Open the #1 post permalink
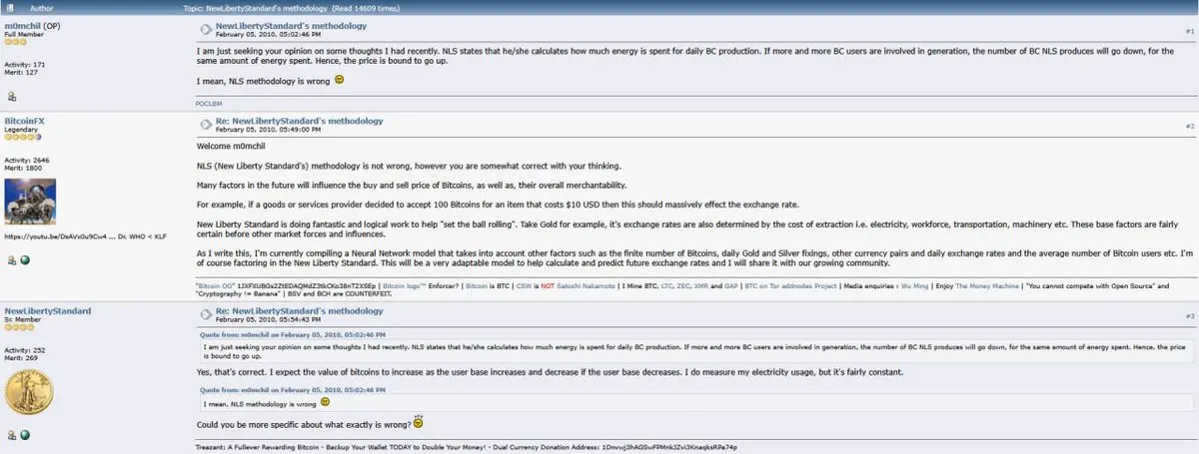The image size is (1199, 454). (1189, 32)
